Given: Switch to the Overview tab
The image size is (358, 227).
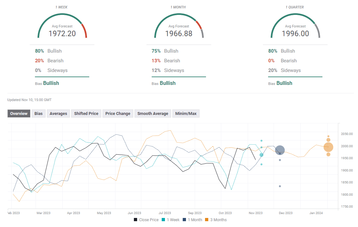Looking at the screenshot, I should [19, 113].
